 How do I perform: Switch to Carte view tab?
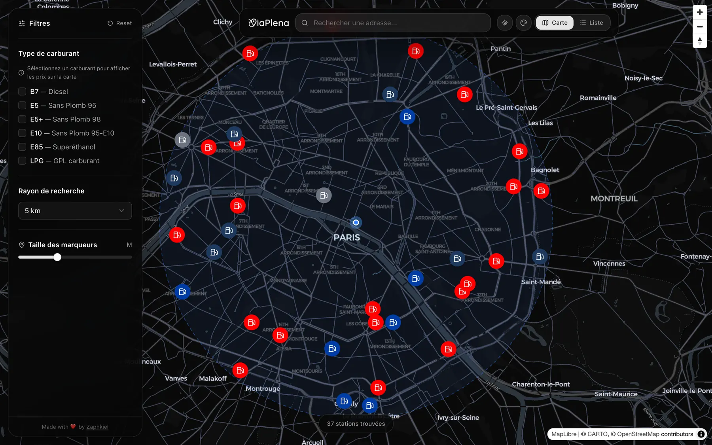(x=555, y=23)
